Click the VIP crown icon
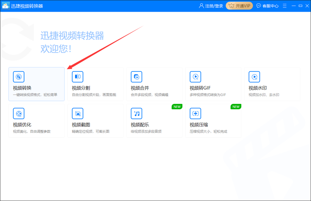Image resolution: width=311 pixels, height=201 pixels. pos(231,6)
